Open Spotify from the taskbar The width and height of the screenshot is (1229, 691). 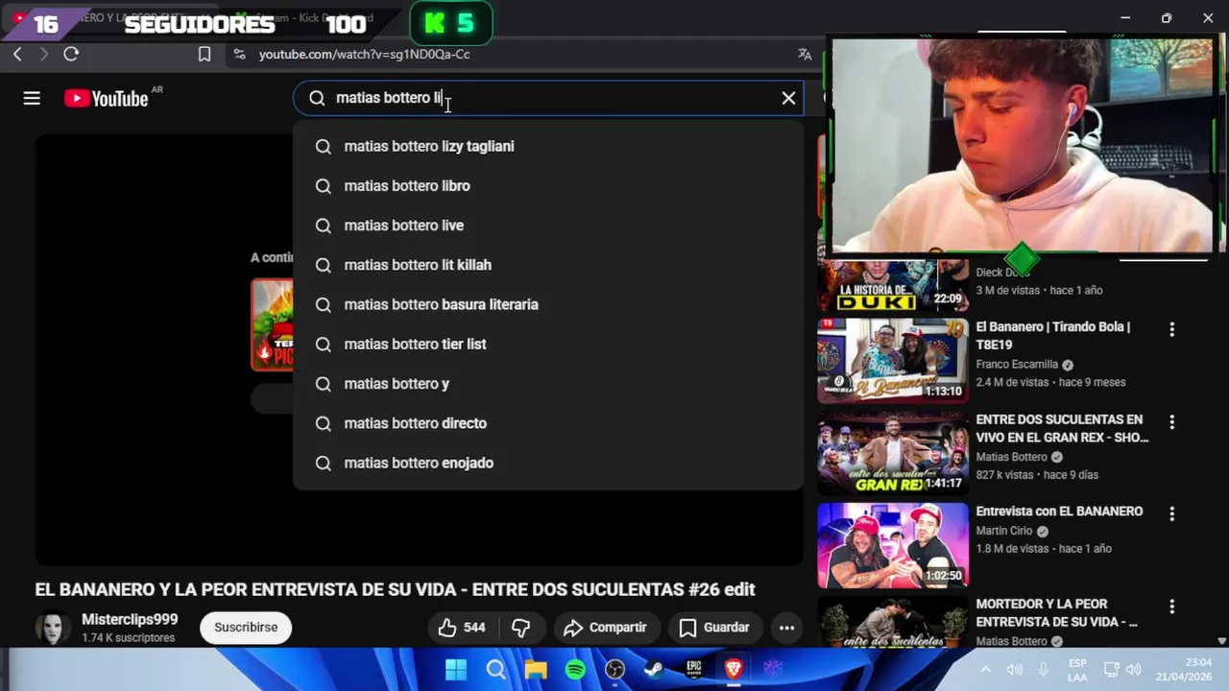(x=575, y=669)
